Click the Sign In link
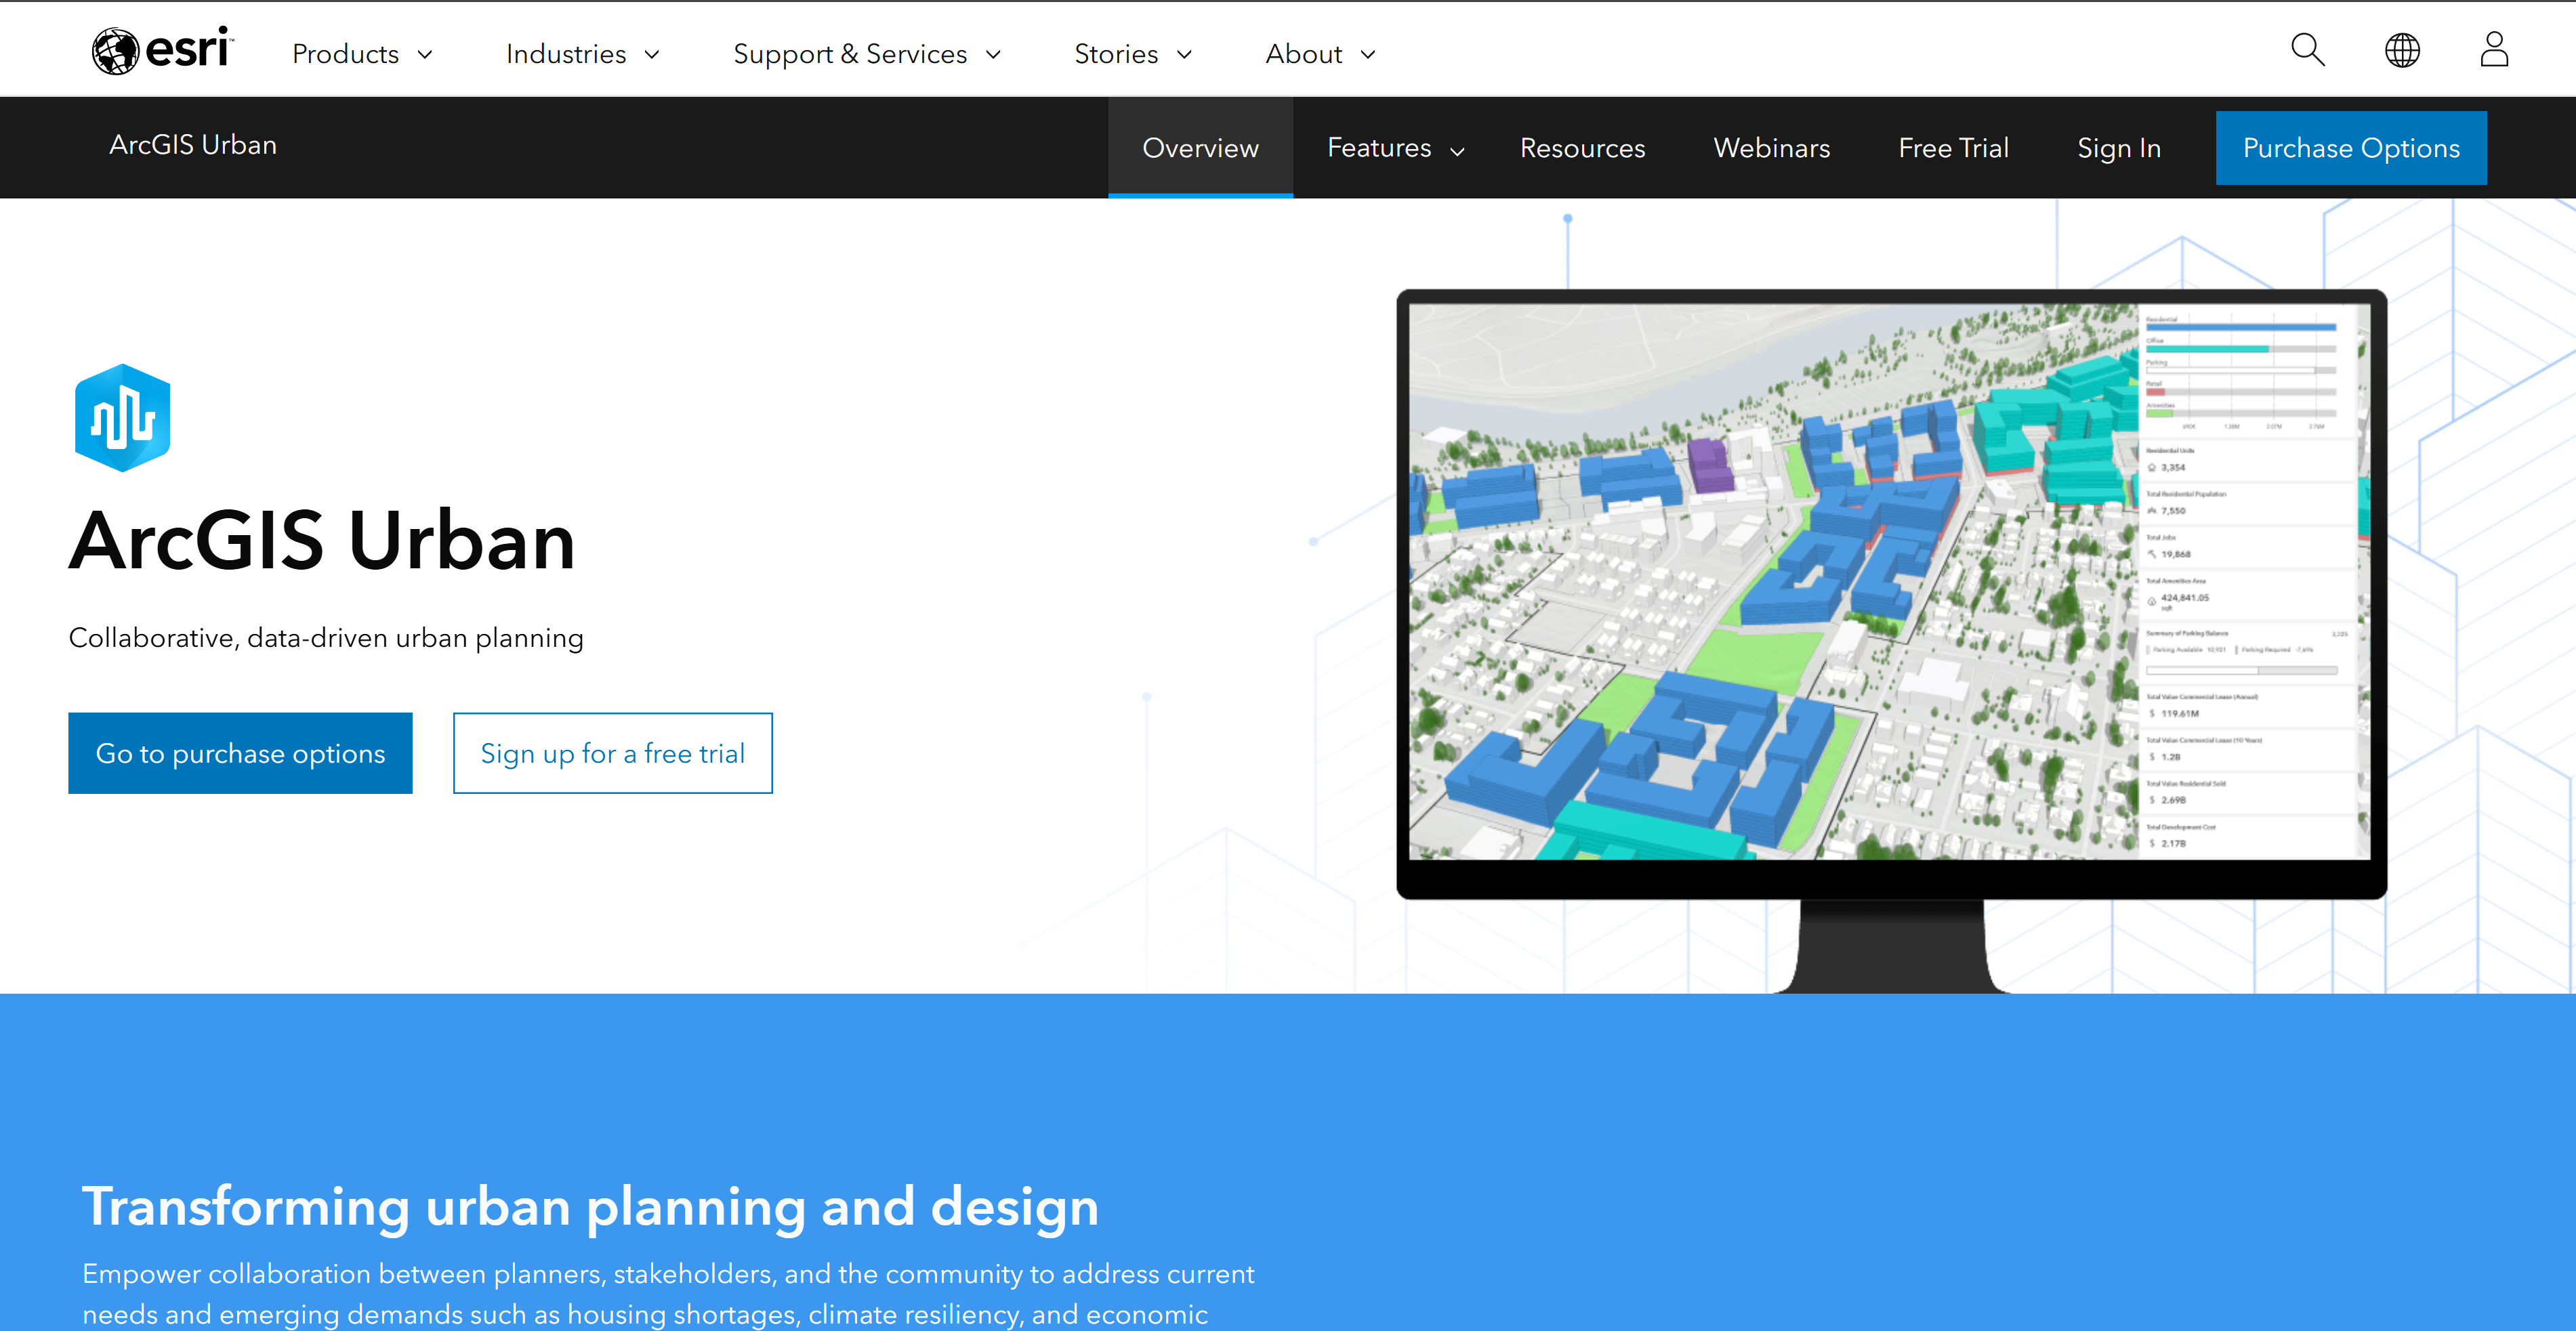This screenshot has width=2576, height=1331. [x=2119, y=147]
